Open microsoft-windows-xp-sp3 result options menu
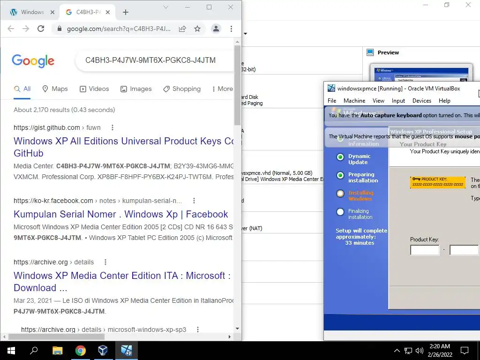480x360 pixels. [198, 330]
